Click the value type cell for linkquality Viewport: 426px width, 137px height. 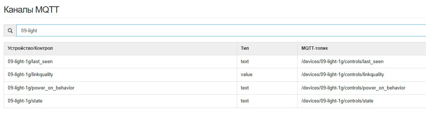(267, 75)
